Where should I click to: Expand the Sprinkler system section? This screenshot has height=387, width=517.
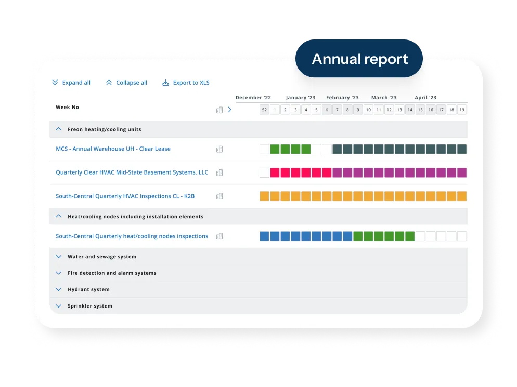pyautogui.click(x=59, y=305)
